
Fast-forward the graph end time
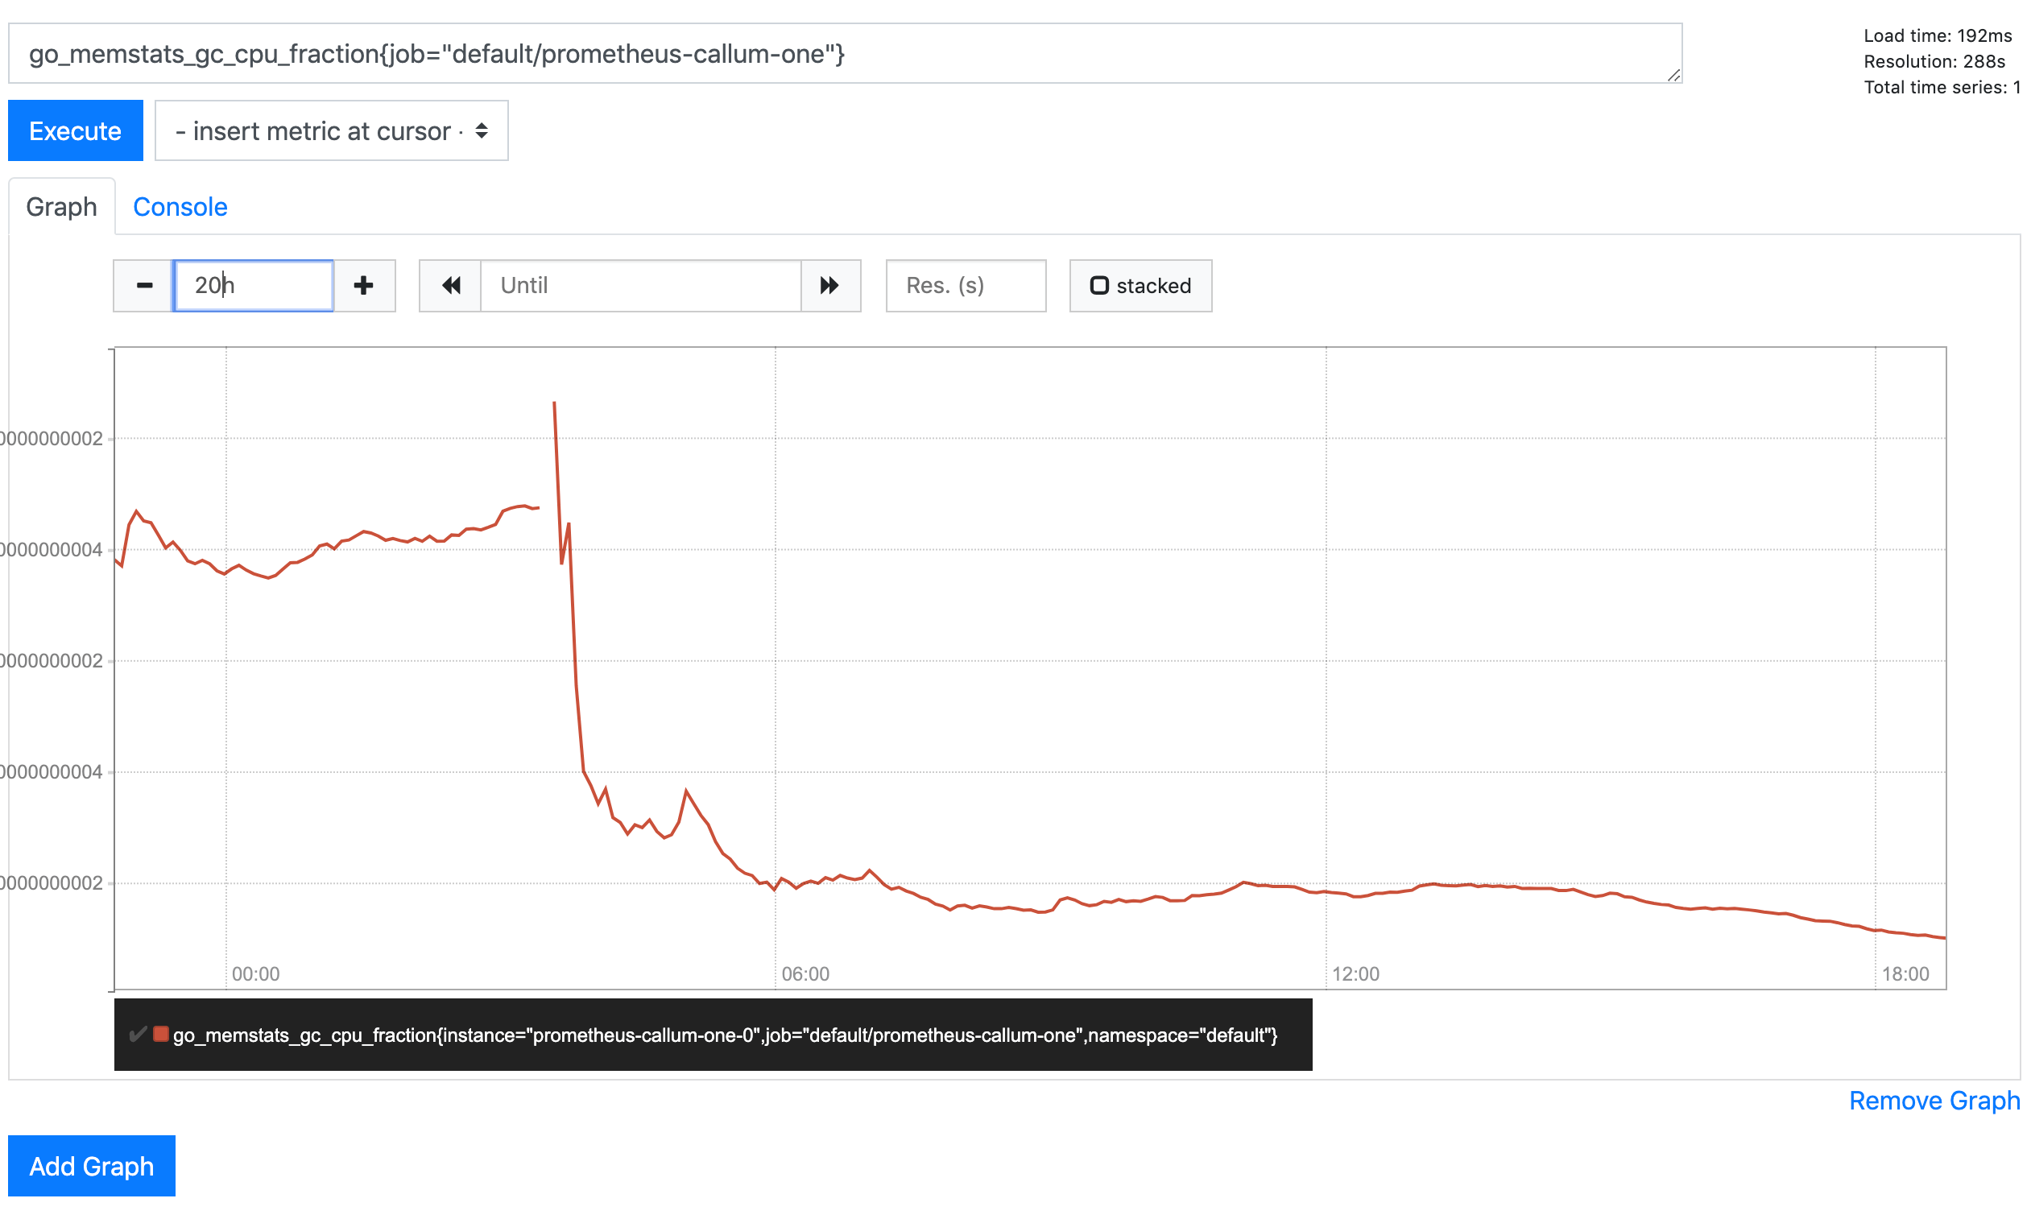tap(829, 286)
